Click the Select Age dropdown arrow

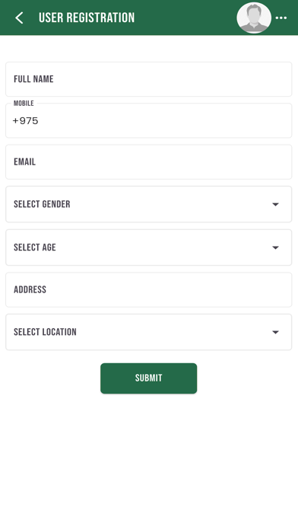coord(275,247)
